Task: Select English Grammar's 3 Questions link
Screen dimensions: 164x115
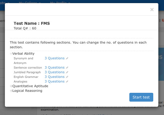Action: coord(54,77)
